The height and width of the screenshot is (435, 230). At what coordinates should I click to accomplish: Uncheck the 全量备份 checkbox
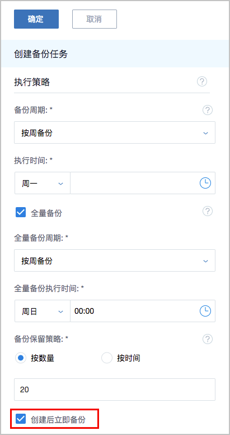pos(21,213)
